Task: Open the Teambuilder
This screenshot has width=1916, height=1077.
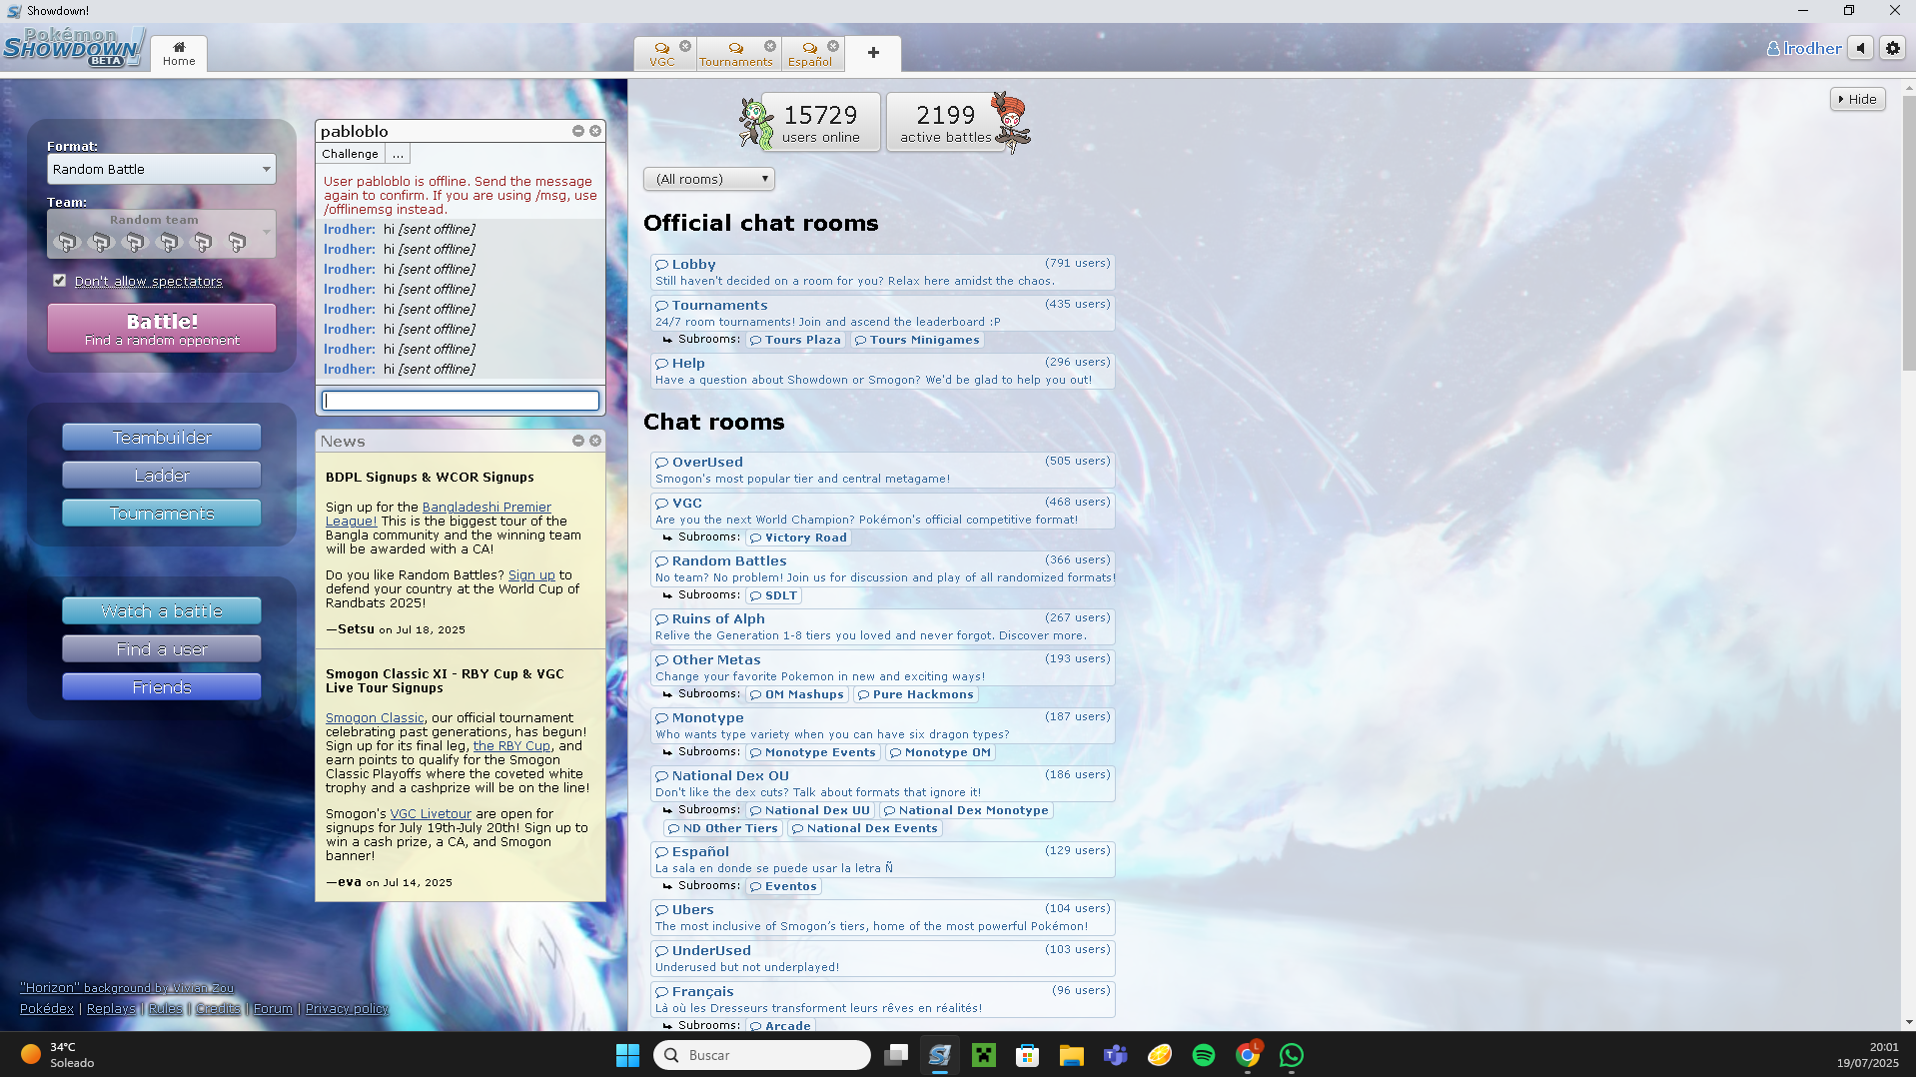Action: click(162, 438)
